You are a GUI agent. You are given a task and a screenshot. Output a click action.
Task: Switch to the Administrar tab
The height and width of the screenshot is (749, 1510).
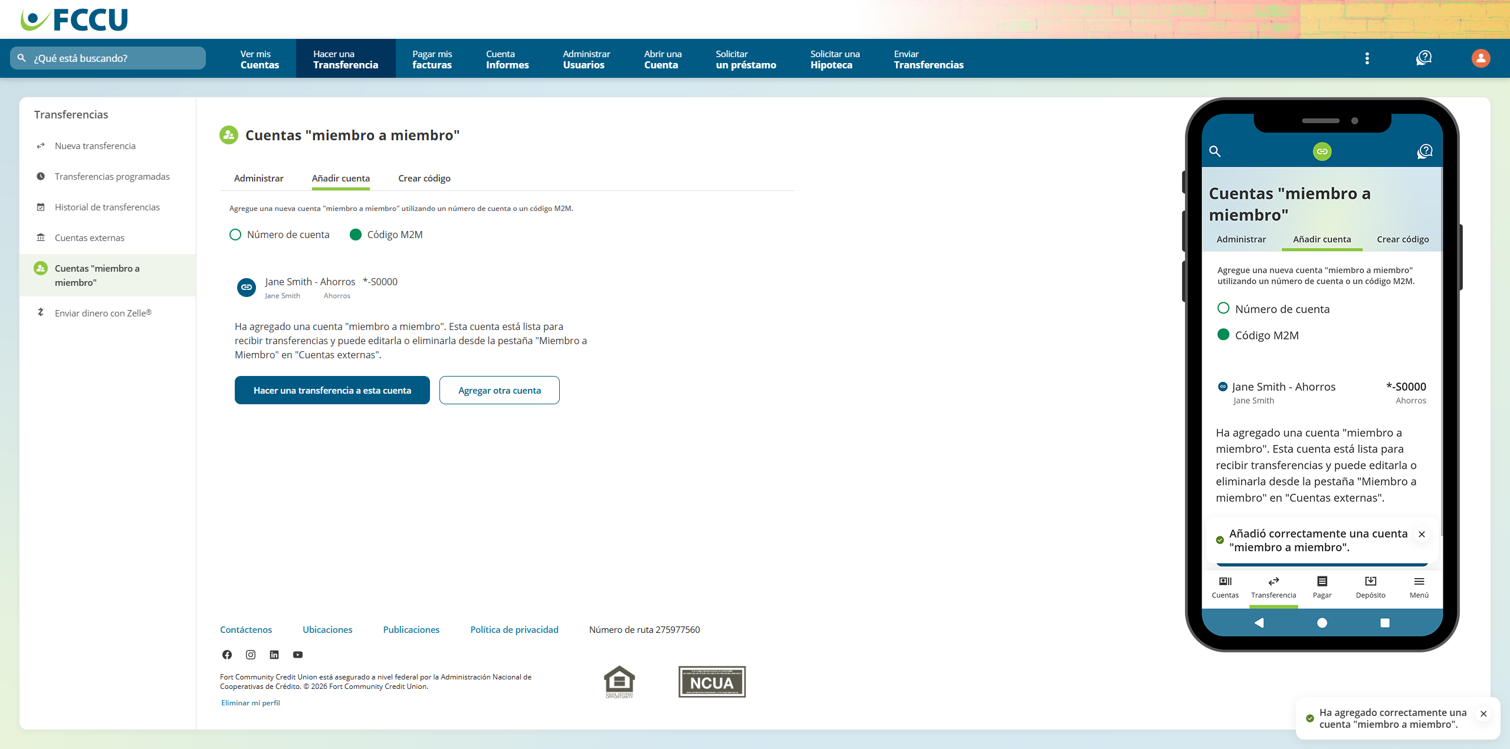click(258, 178)
